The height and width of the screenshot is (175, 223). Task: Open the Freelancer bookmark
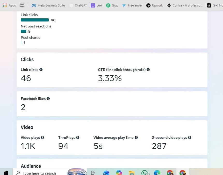(132, 5)
